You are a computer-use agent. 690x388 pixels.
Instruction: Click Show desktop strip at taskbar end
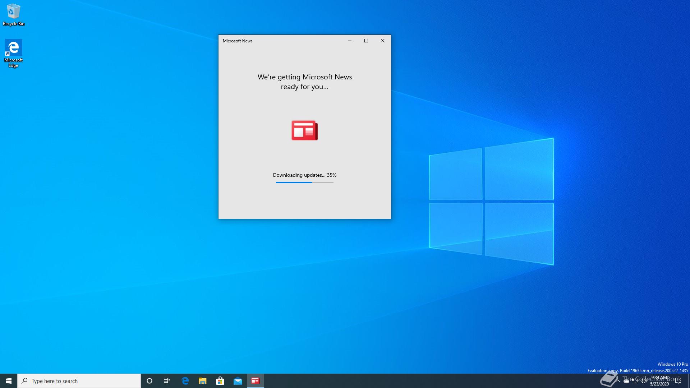(689, 381)
